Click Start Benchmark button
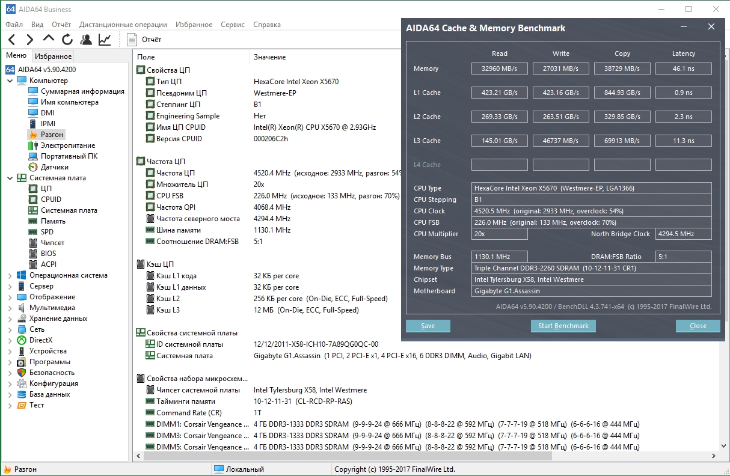Image resolution: width=730 pixels, height=476 pixels. (x=563, y=326)
